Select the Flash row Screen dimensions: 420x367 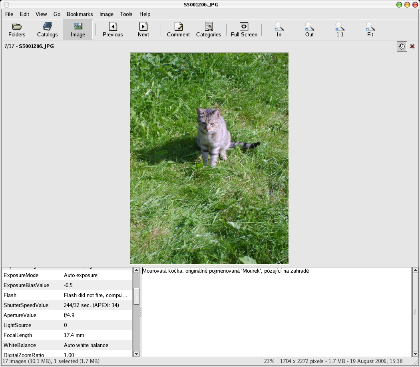[67, 295]
